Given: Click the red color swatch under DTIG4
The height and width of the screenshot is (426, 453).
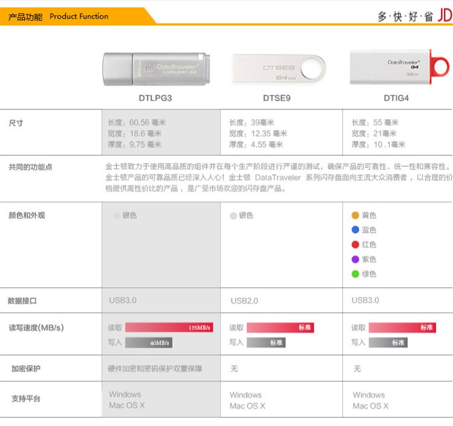Looking at the screenshot, I should coord(355,245).
